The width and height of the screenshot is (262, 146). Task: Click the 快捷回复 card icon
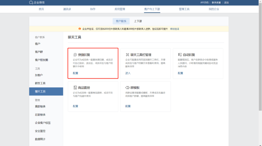click(x=75, y=55)
